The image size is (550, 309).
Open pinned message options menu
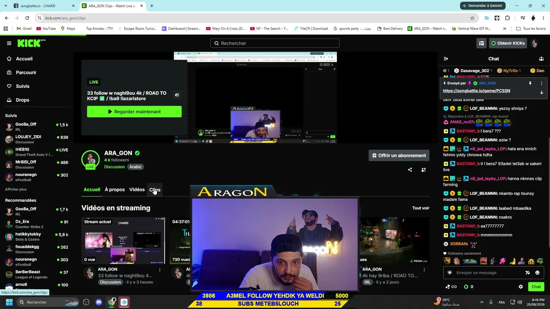click(x=541, y=83)
